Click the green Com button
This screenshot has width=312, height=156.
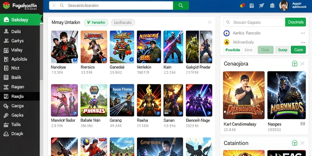tap(298, 50)
